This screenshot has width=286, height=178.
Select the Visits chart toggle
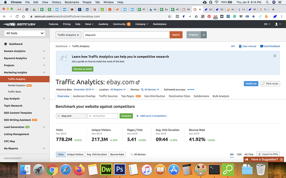pos(61,154)
